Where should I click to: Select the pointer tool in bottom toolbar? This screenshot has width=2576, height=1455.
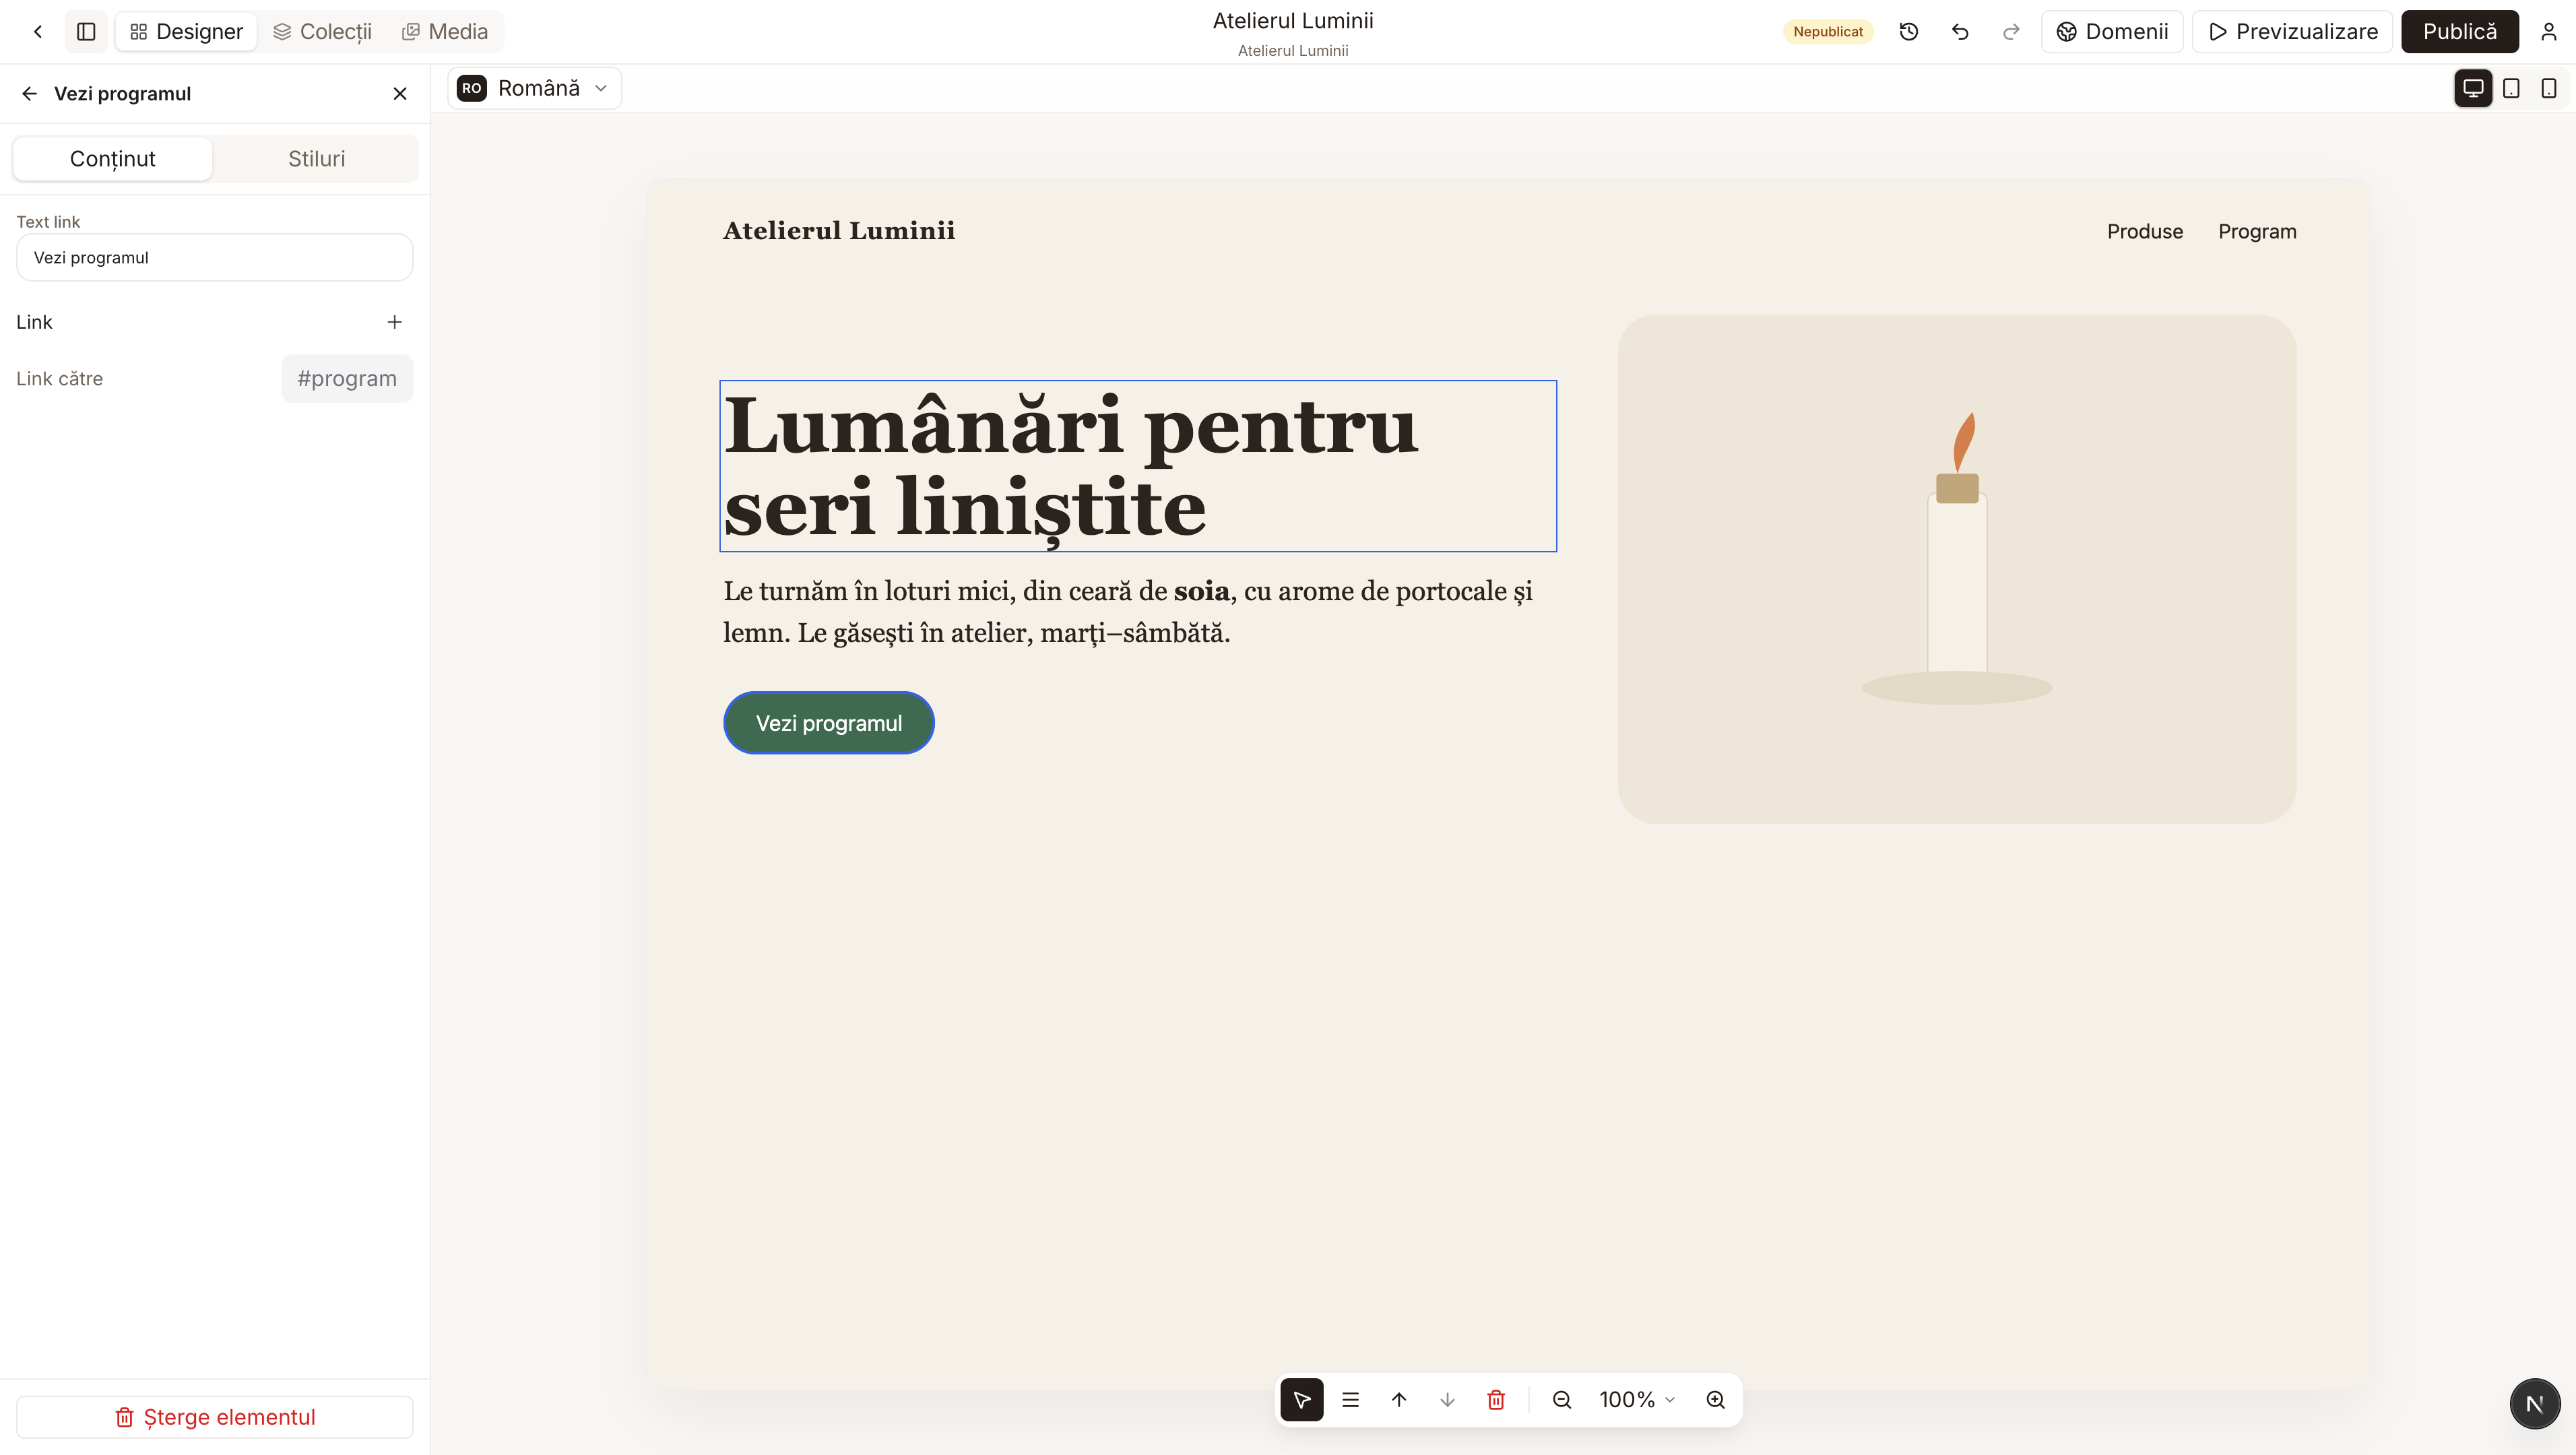[x=1301, y=1399]
